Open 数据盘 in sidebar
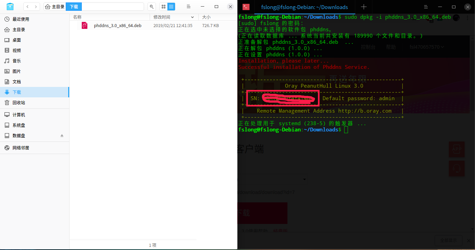475x250 pixels. point(34,136)
